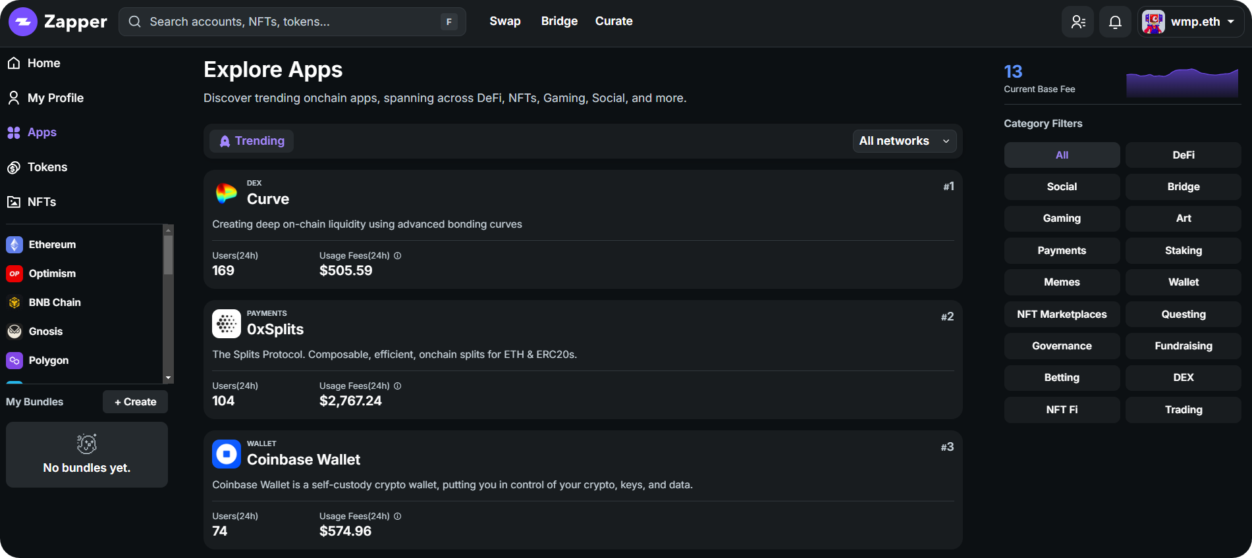This screenshot has width=1252, height=558.
Task: Click network list scrollbar up arrow
Action: [x=169, y=230]
